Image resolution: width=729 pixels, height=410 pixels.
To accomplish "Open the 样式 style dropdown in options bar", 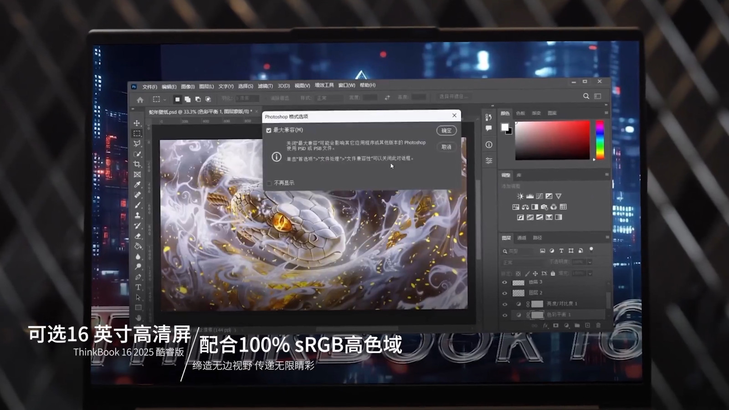I will pyautogui.click(x=328, y=98).
